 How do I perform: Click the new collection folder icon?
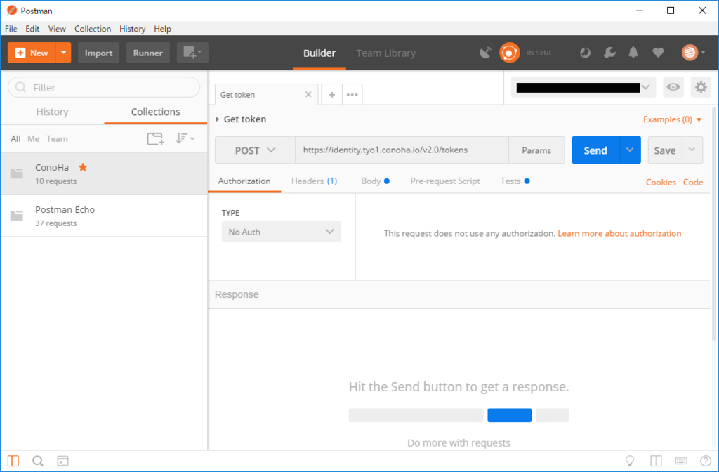[x=155, y=138]
